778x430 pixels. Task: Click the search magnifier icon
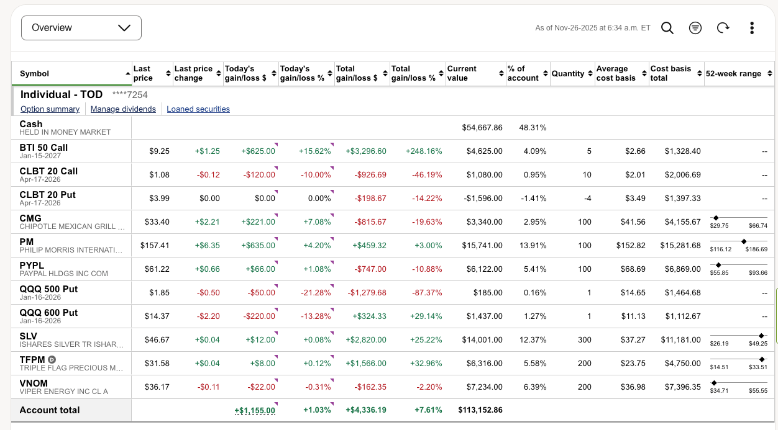pyautogui.click(x=667, y=28)
